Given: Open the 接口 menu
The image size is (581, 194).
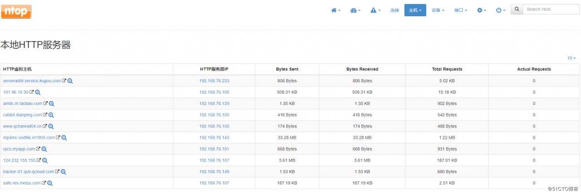Looking at the screenshot, I should pos(460,10).
